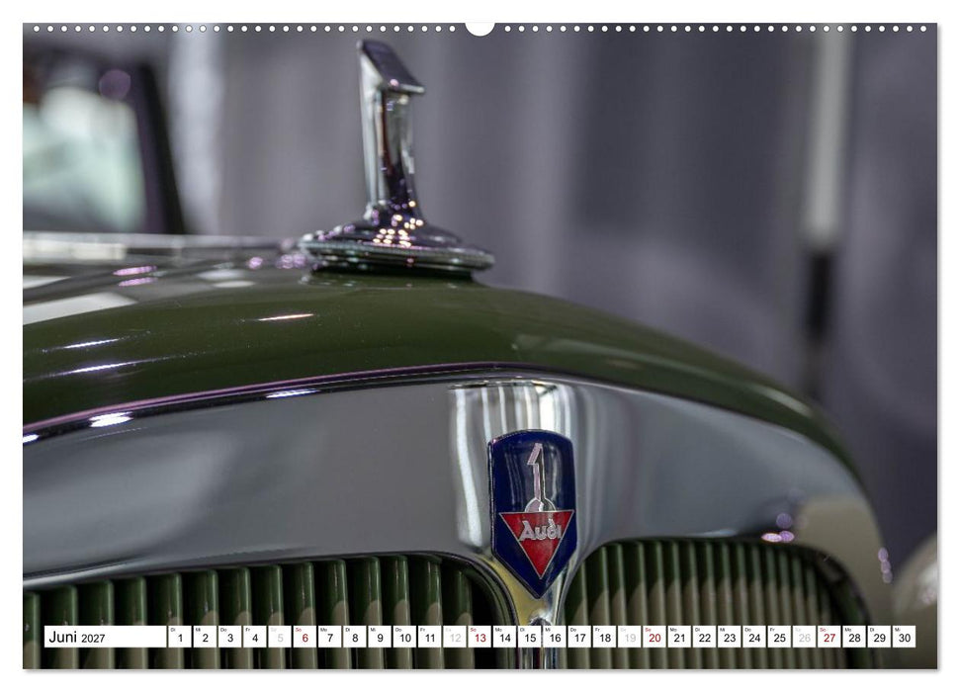This screenshot has width=960, height=692.
Task: Click the chrome hood ornament figure
Action: coord(394,155)
